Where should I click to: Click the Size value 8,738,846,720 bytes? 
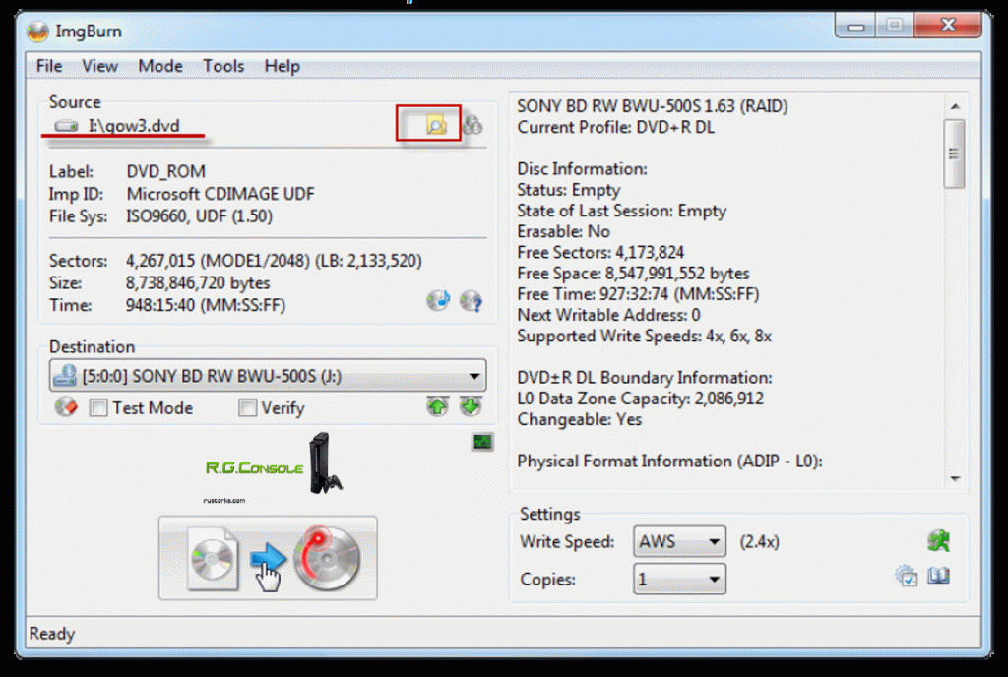tap(198, 283)
